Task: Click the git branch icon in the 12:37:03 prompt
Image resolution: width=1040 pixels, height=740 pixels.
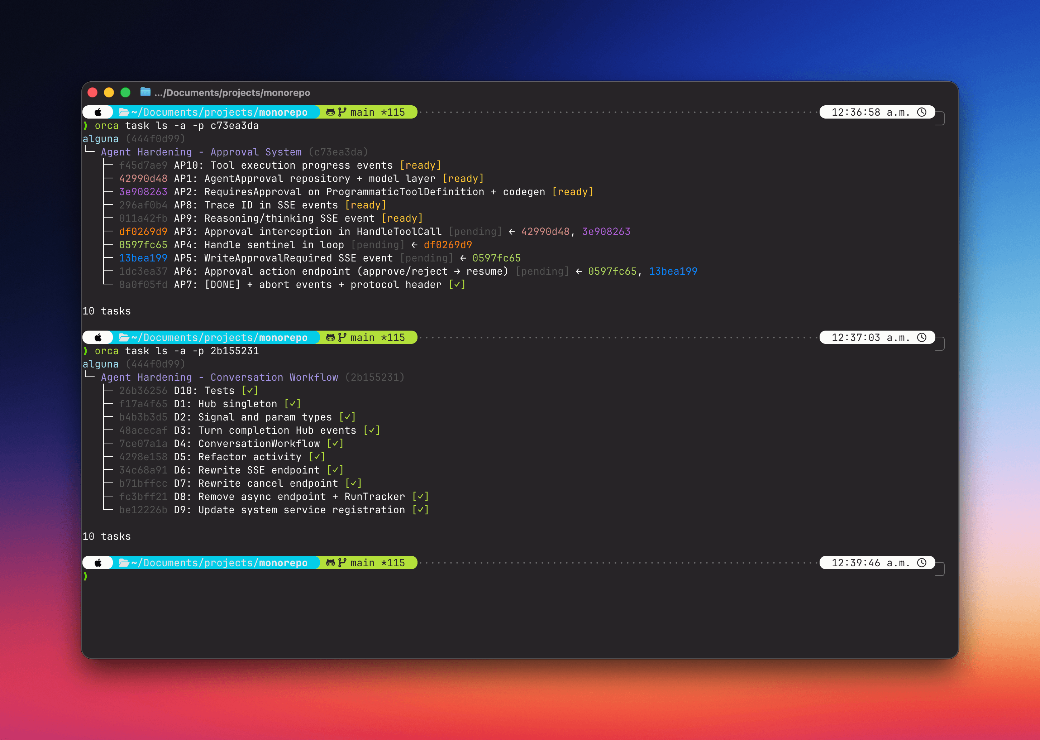Action: [342, 338]
